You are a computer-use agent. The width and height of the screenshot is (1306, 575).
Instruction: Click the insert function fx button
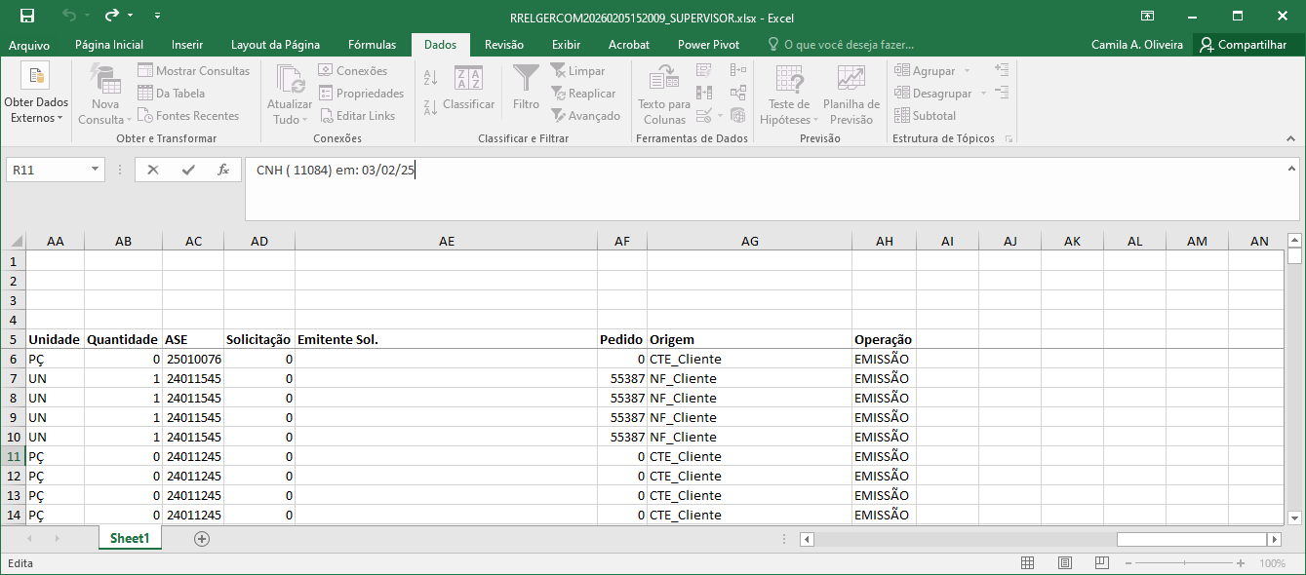point(223,170)
